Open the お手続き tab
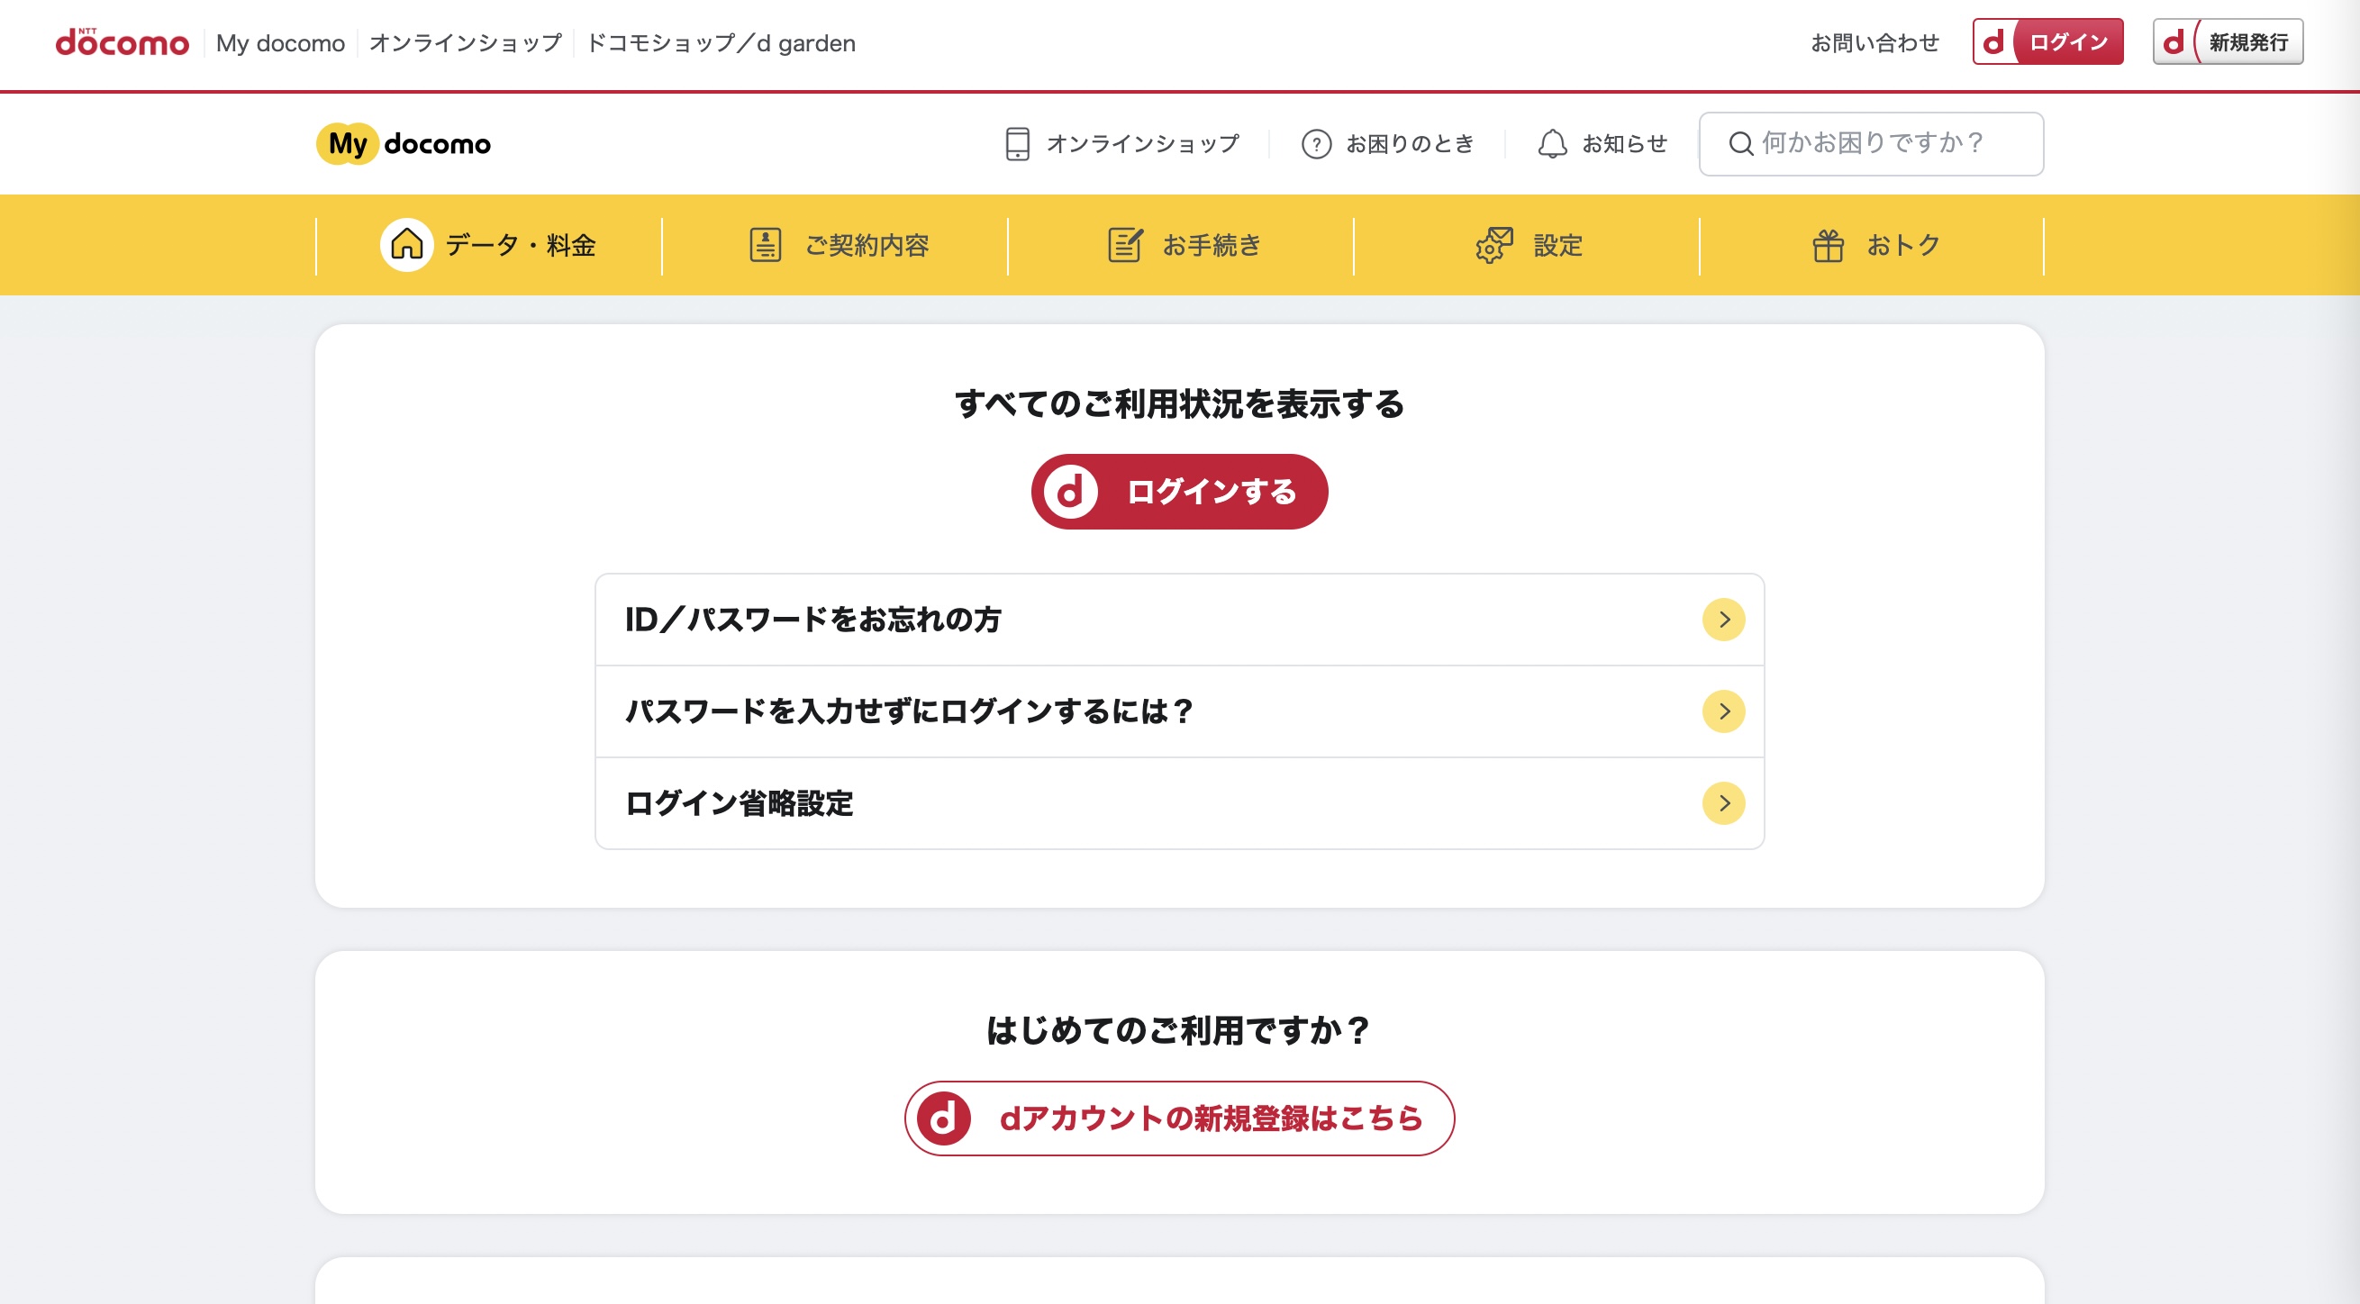This screenshot has height=1304, width=2360. tap(1181, 245)
